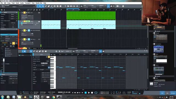Mute the MIC (DUCKDRUM) track
Viewport: 176px width, 99px height.
(x=22, y=31)
